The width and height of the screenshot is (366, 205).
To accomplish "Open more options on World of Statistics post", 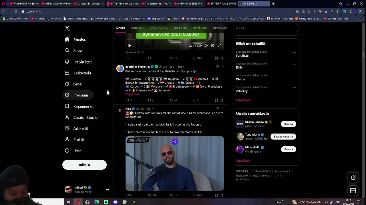I will click(x=222, y=67).
